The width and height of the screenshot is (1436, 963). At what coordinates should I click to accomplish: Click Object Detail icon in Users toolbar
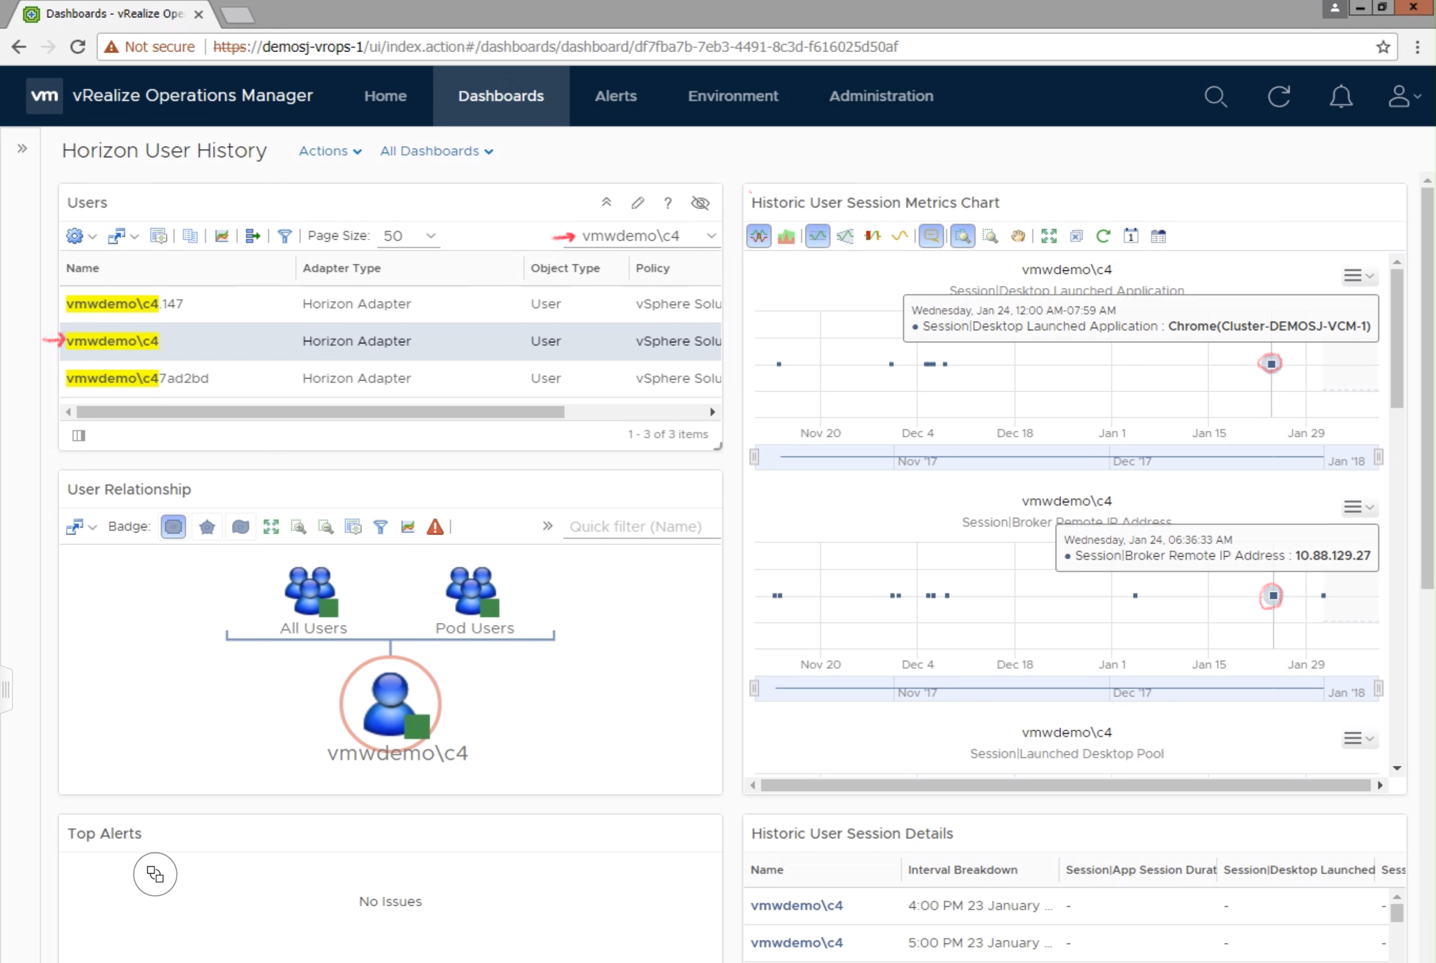click(158, 236)
